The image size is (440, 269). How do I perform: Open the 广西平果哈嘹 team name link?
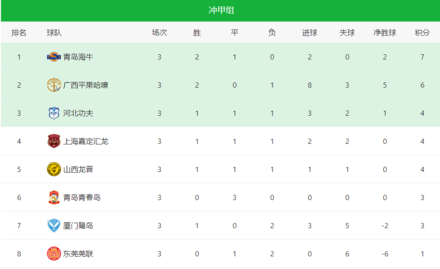point(86,85)
